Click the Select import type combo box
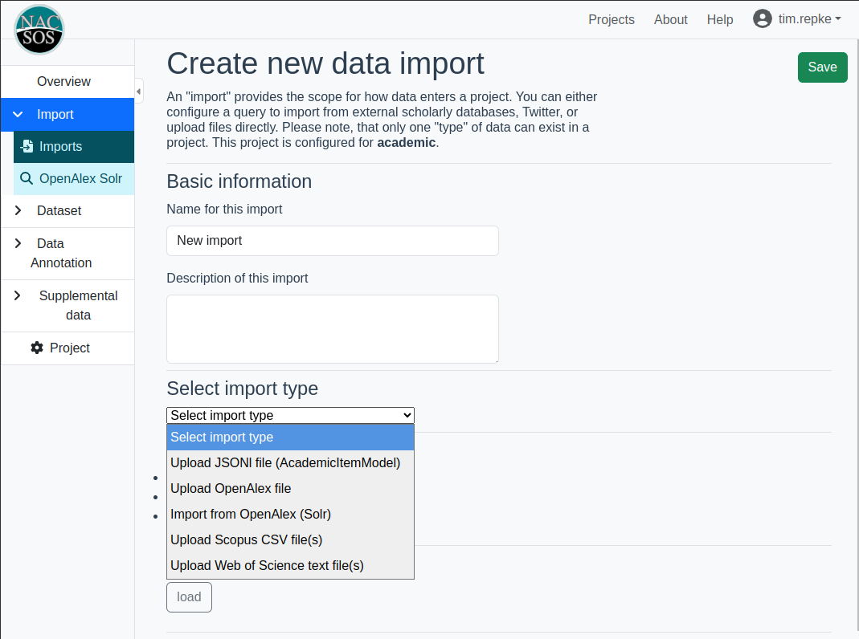The height and width of the screenshot is (639, 859). click(x=290, y=415)
